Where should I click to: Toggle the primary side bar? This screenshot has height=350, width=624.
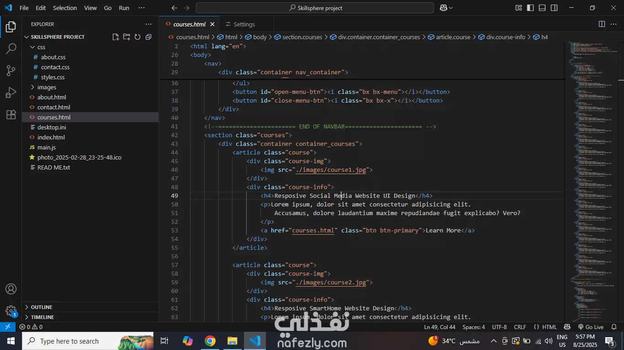click(530, 8)
